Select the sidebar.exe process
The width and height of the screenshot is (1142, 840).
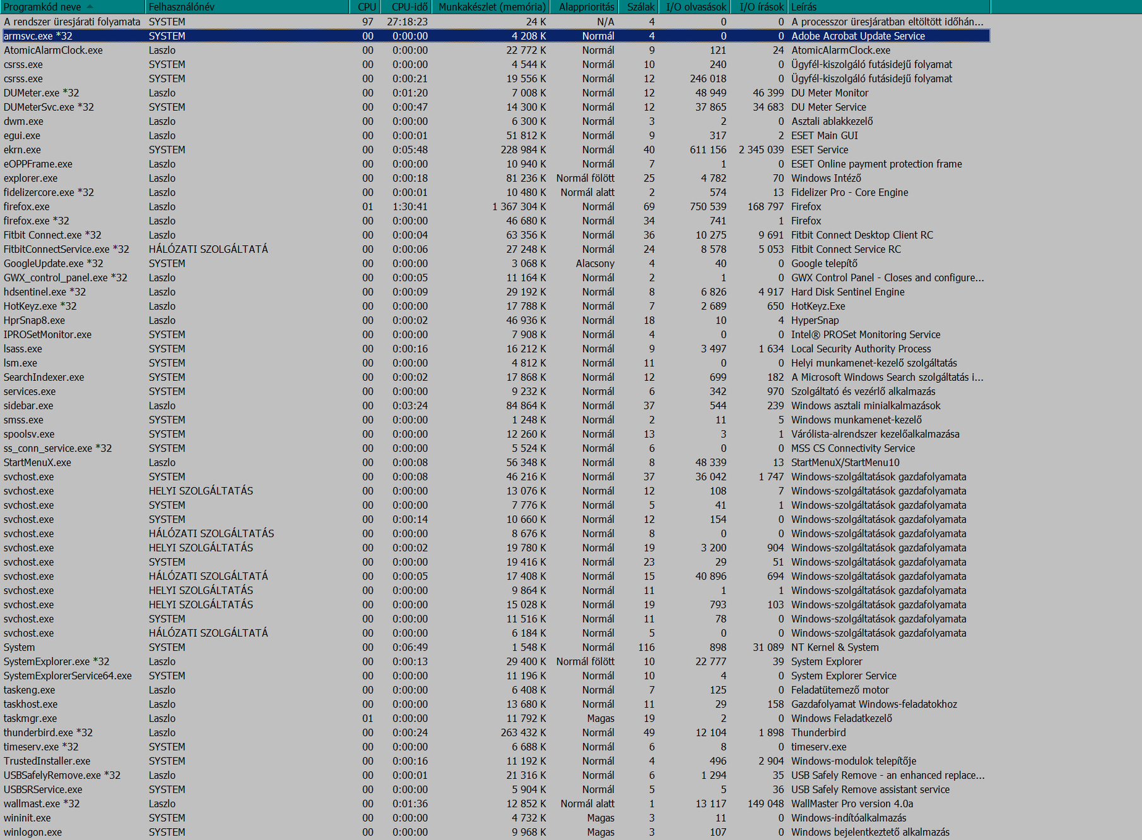tap(495, 405)
